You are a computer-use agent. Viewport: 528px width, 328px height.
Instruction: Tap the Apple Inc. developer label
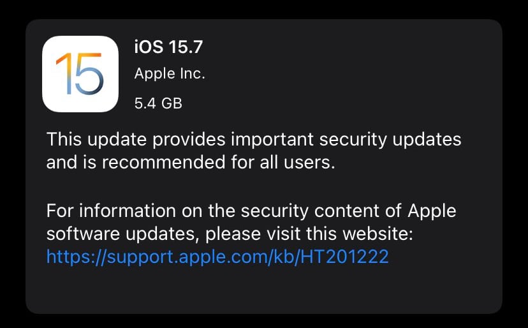click(x=170, y=73)
